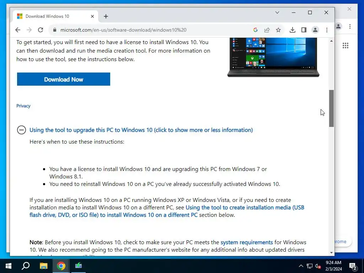Image resolution: width=364 pixels, height=273 pixels.
Task: Open the Windows Start menu
Action: [x=9, y=266]
